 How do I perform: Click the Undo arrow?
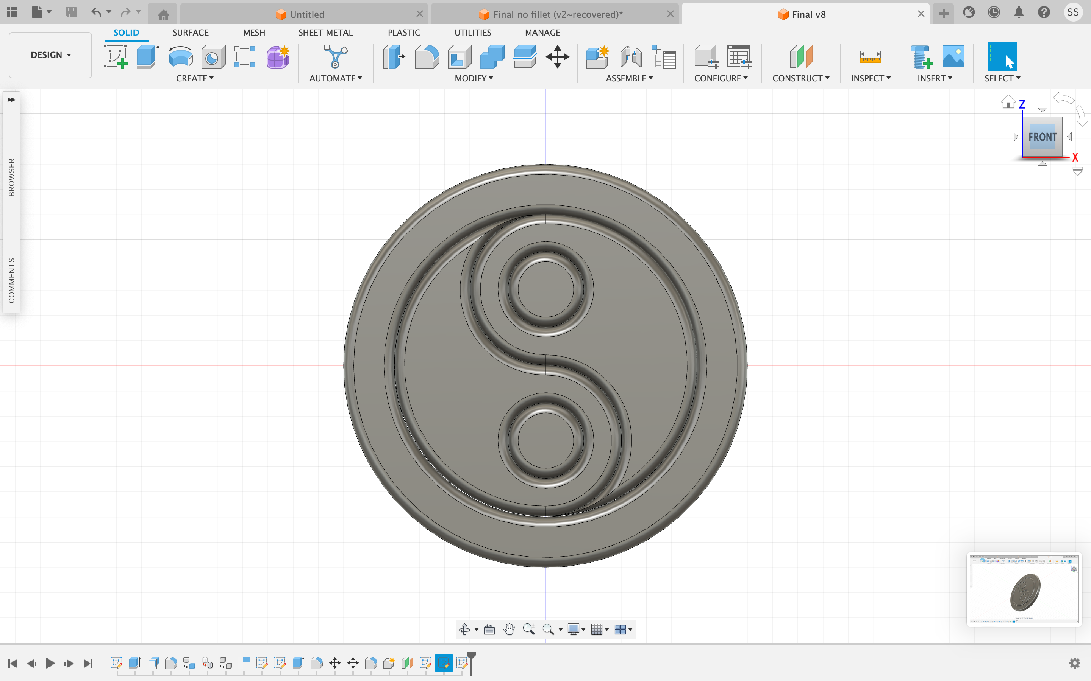point(96,12)
